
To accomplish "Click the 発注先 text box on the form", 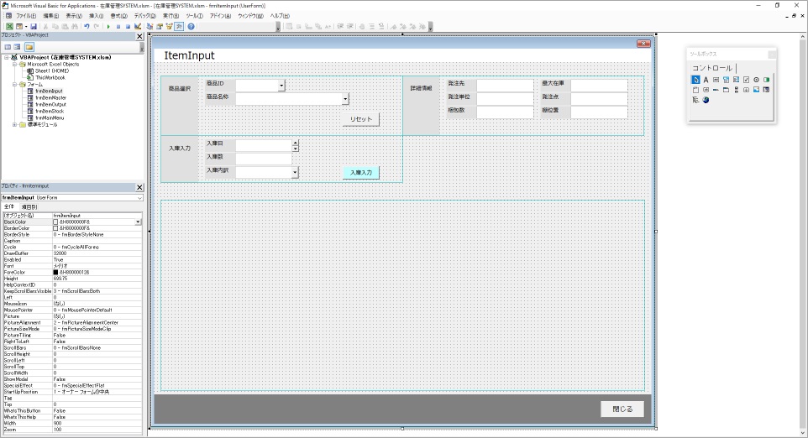I will (505, 85).
